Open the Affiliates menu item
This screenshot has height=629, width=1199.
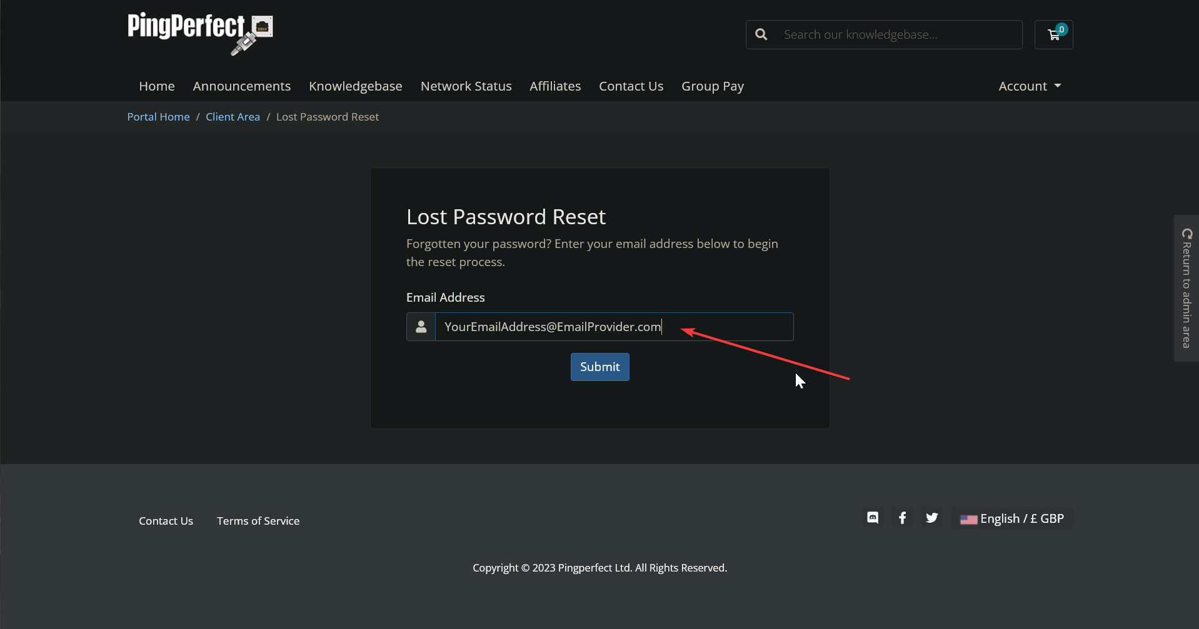[x=554, y=86]
